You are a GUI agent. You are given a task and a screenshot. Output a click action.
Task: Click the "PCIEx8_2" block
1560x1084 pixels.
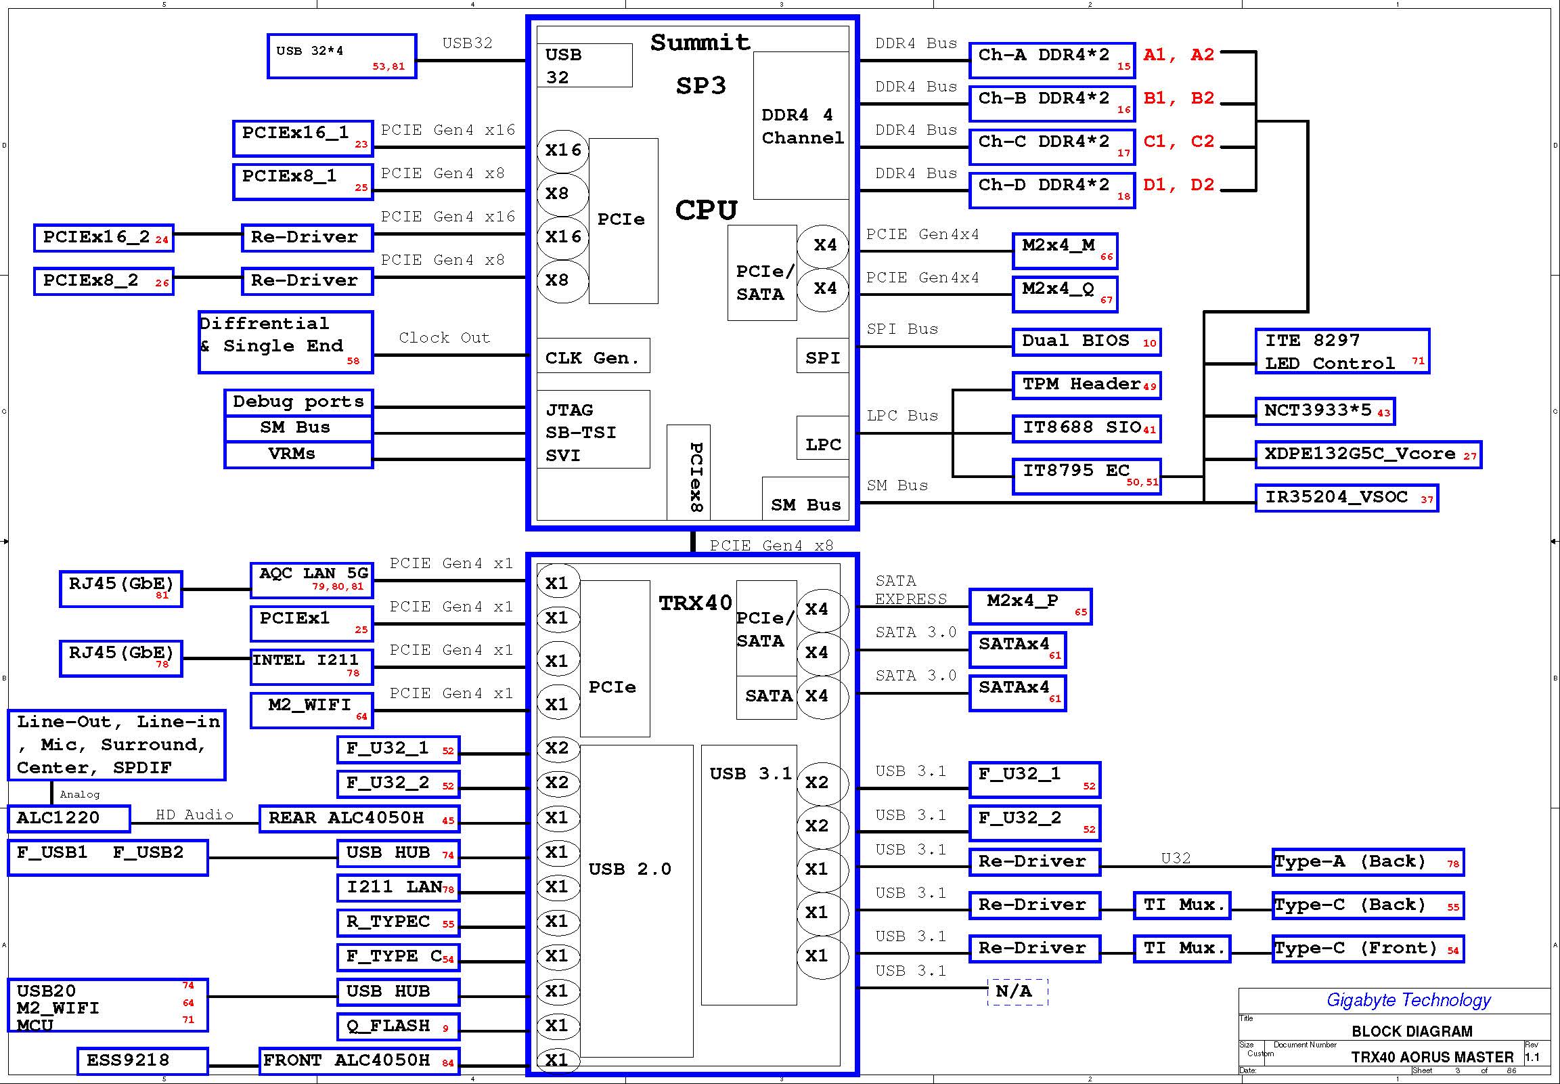[x=104, y=281]
